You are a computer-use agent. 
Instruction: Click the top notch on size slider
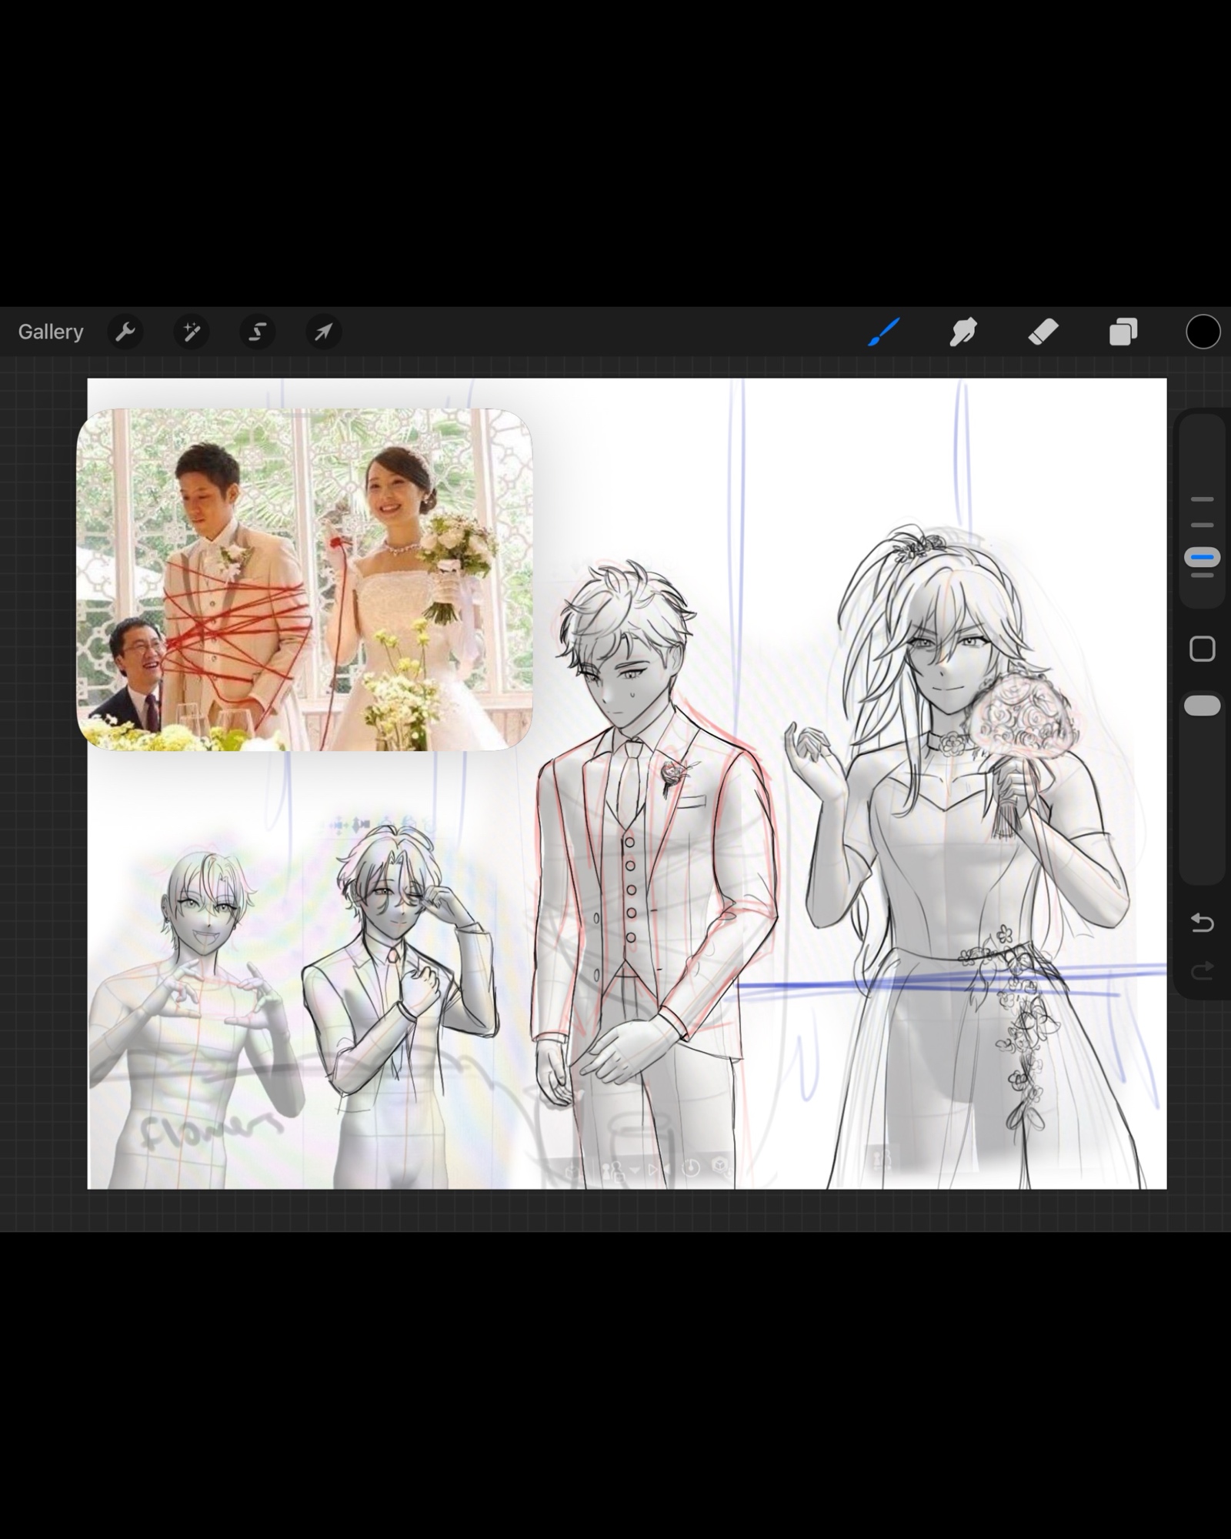[1202, 499]
